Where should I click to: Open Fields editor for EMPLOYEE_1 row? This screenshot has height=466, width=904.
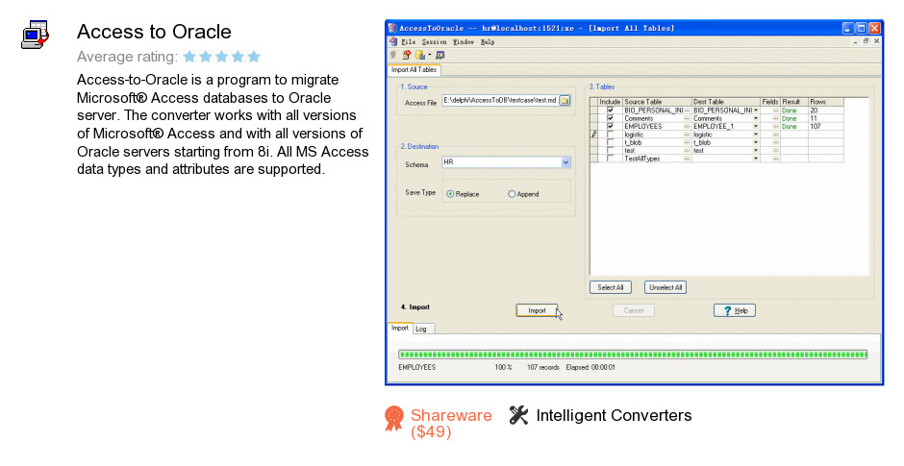tap(775, 126)
